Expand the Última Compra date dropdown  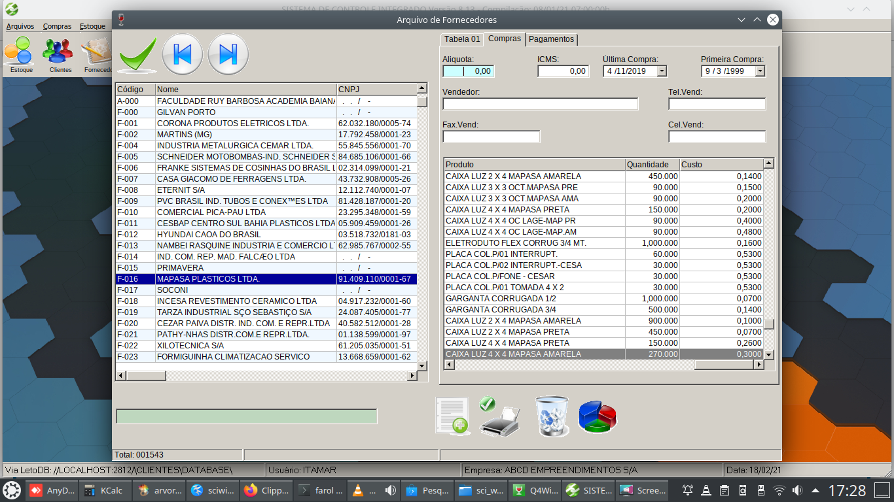click(662, 71)
